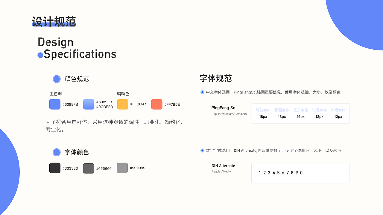
Task: Click the blue circle icon beside 字体颜色
Action: pyautogui.click(x=57, y=152)
